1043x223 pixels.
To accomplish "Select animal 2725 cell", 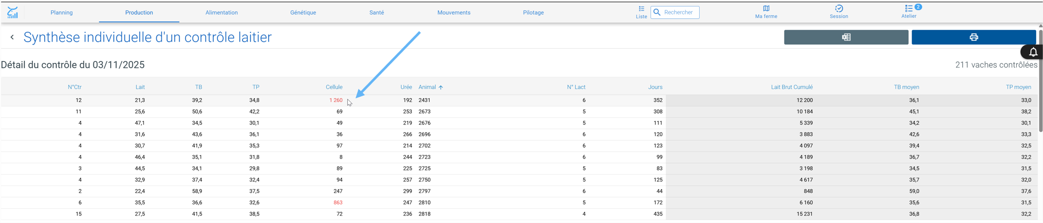I will (x=424, y=168).
